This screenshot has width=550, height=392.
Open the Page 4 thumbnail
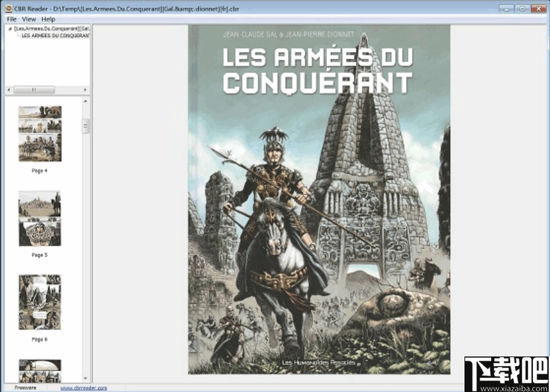pyautogui.click(x=40, y=134)
